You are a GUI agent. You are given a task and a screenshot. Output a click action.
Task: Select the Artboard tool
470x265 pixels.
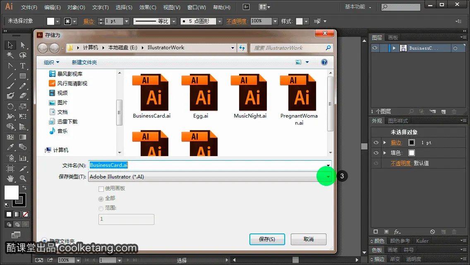pos(10,169)
